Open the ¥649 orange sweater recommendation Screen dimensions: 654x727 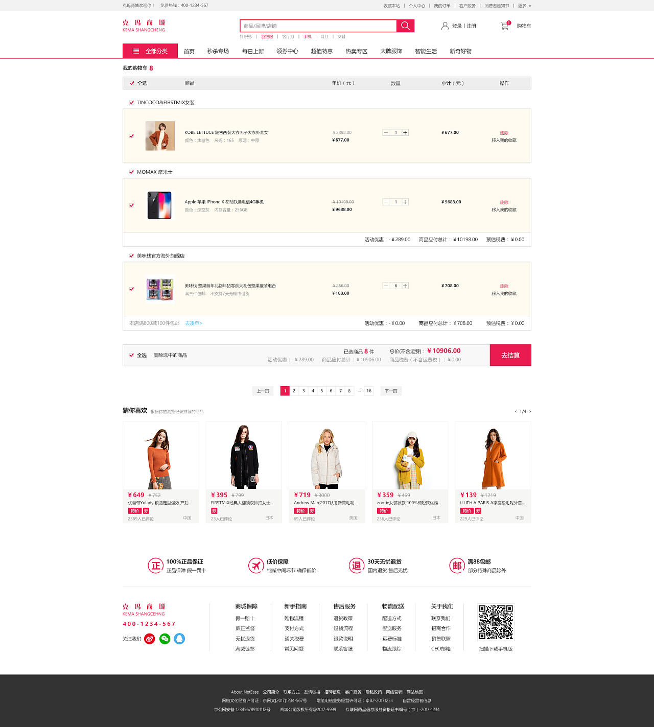160,472
